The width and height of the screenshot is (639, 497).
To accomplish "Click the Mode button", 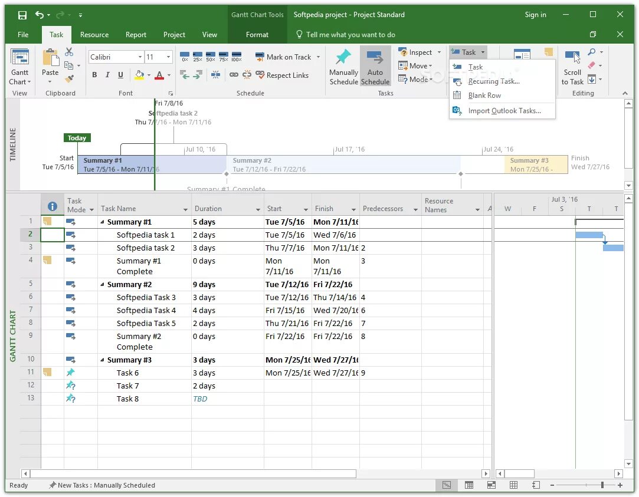I will (415, 79).
